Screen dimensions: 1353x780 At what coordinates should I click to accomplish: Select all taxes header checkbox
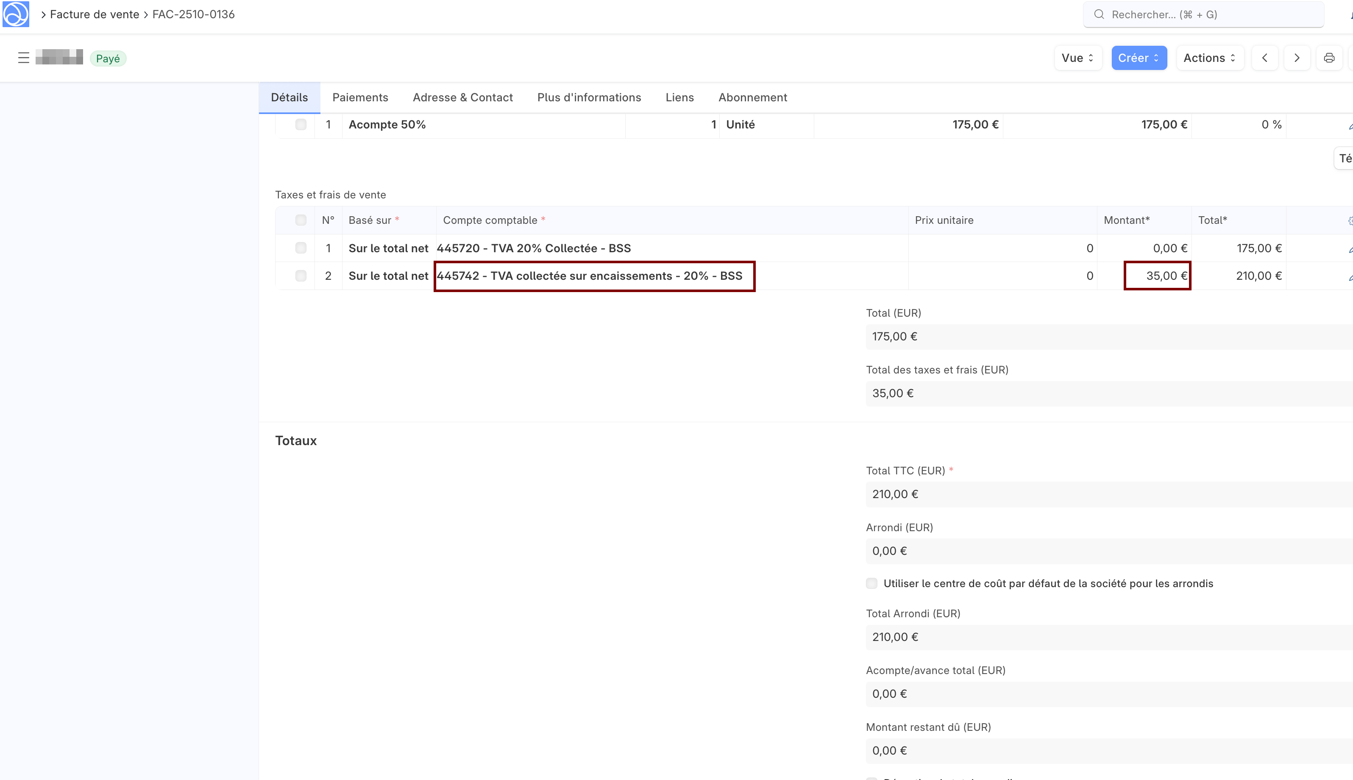[301, 220]
